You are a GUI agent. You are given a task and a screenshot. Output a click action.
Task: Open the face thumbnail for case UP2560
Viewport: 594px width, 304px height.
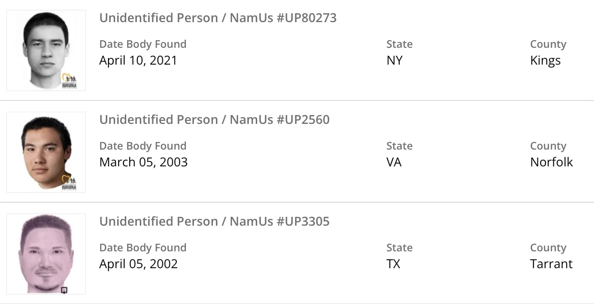tap(46, 152)
